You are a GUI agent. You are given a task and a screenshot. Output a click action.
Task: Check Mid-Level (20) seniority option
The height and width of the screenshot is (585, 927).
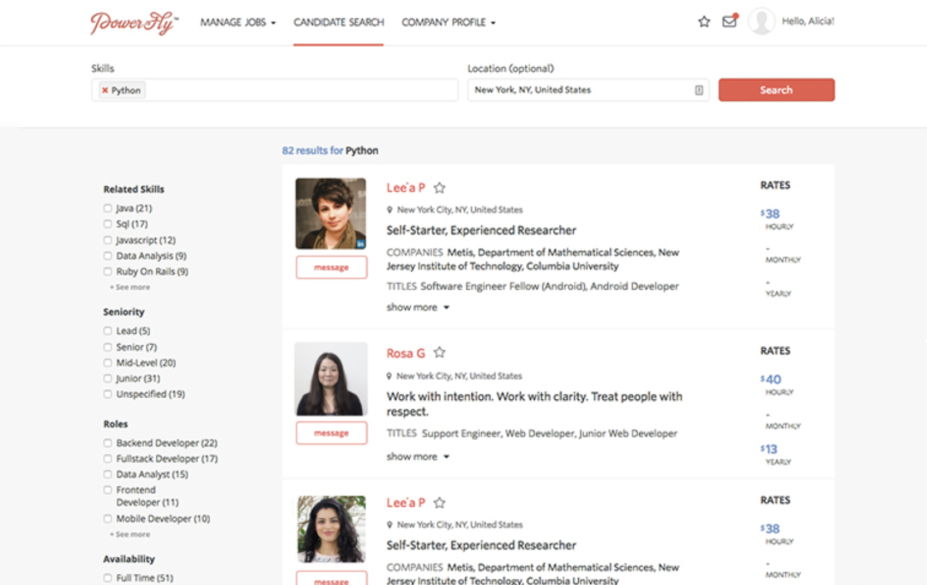[107, 363]
